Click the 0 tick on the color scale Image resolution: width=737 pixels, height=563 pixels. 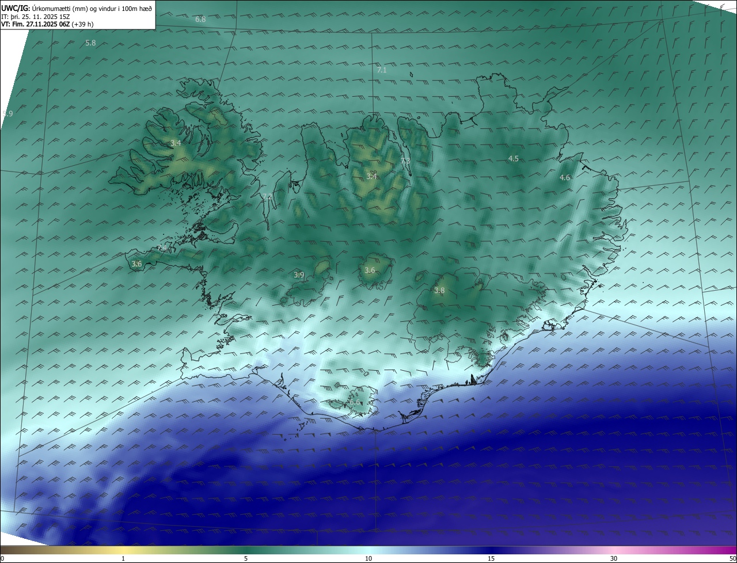point(2,558)
